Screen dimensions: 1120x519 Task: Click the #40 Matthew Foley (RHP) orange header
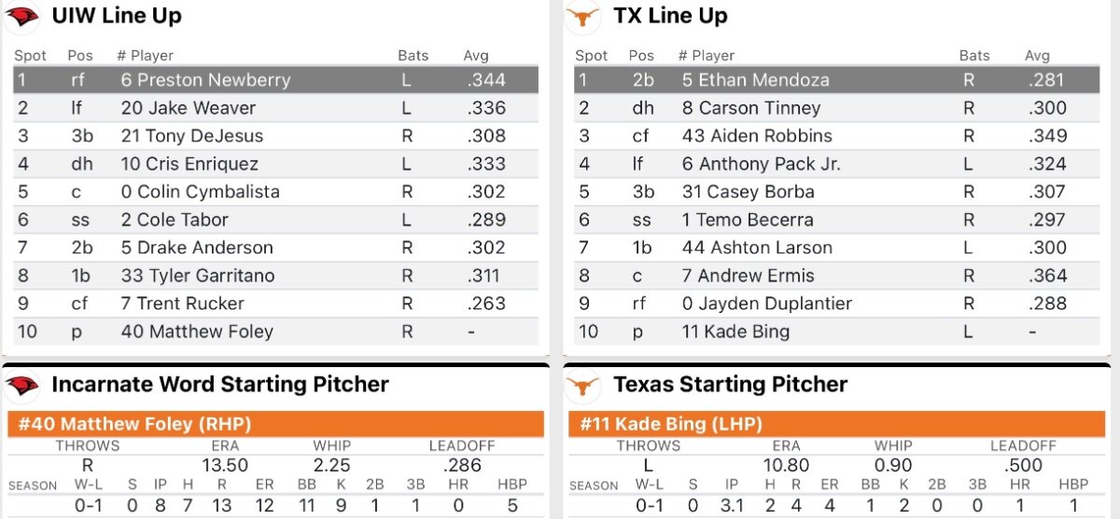coord(275,424)
